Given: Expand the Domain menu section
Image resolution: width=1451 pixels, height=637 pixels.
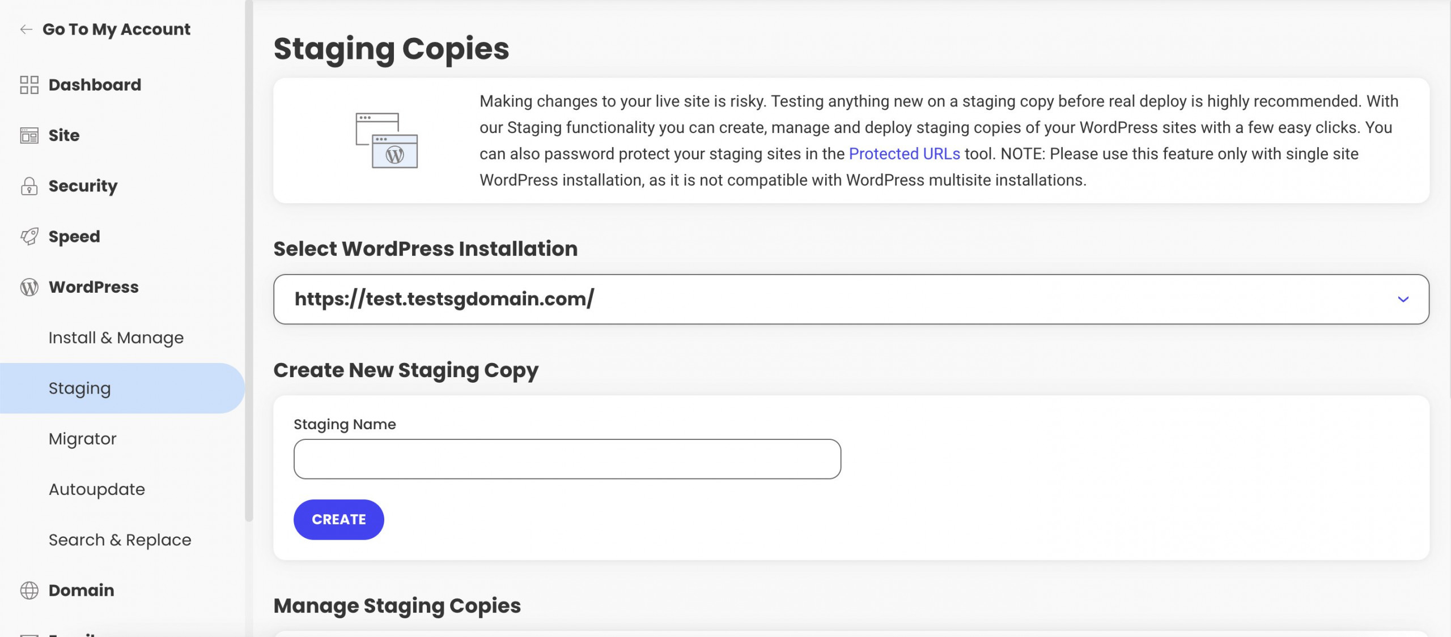Looking at the screenshot, I should coord(82,591).
